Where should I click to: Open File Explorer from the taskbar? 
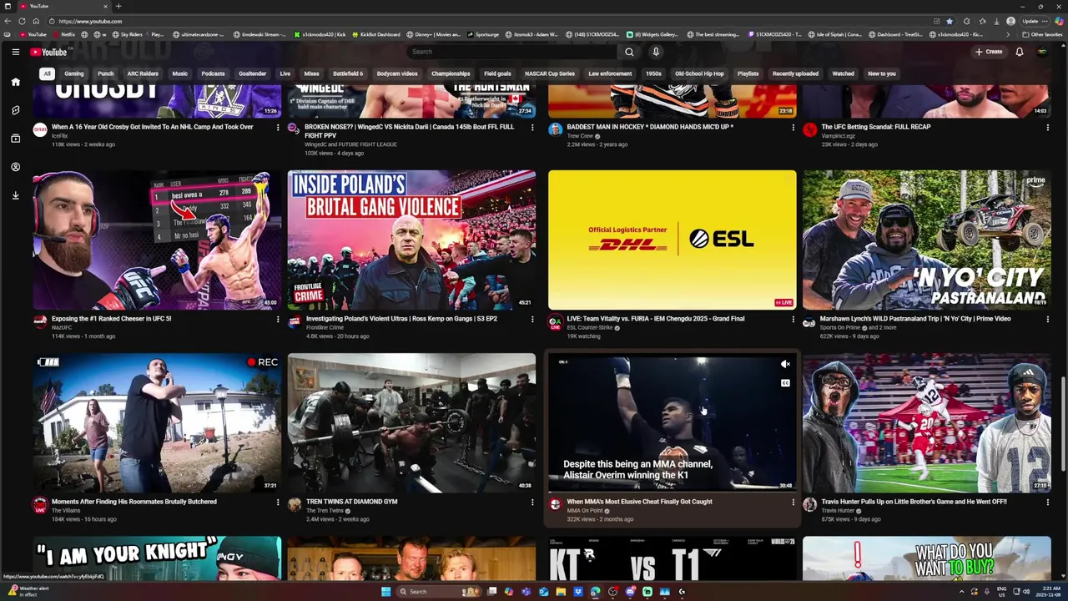point(561,592)
